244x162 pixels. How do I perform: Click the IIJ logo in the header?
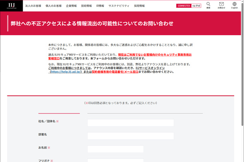11,6
